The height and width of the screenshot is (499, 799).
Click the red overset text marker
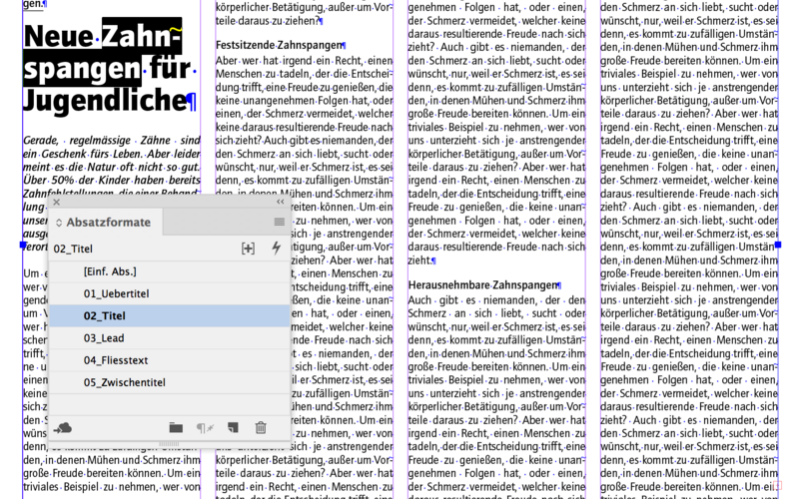coord(778,486)
